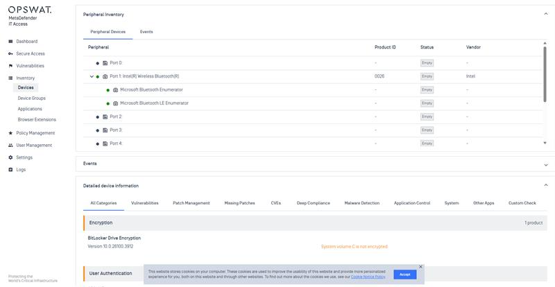Viewport: 555px width, 287px height.
Task: Open the Vulnerabilities tab in device information
Action: 145,203
